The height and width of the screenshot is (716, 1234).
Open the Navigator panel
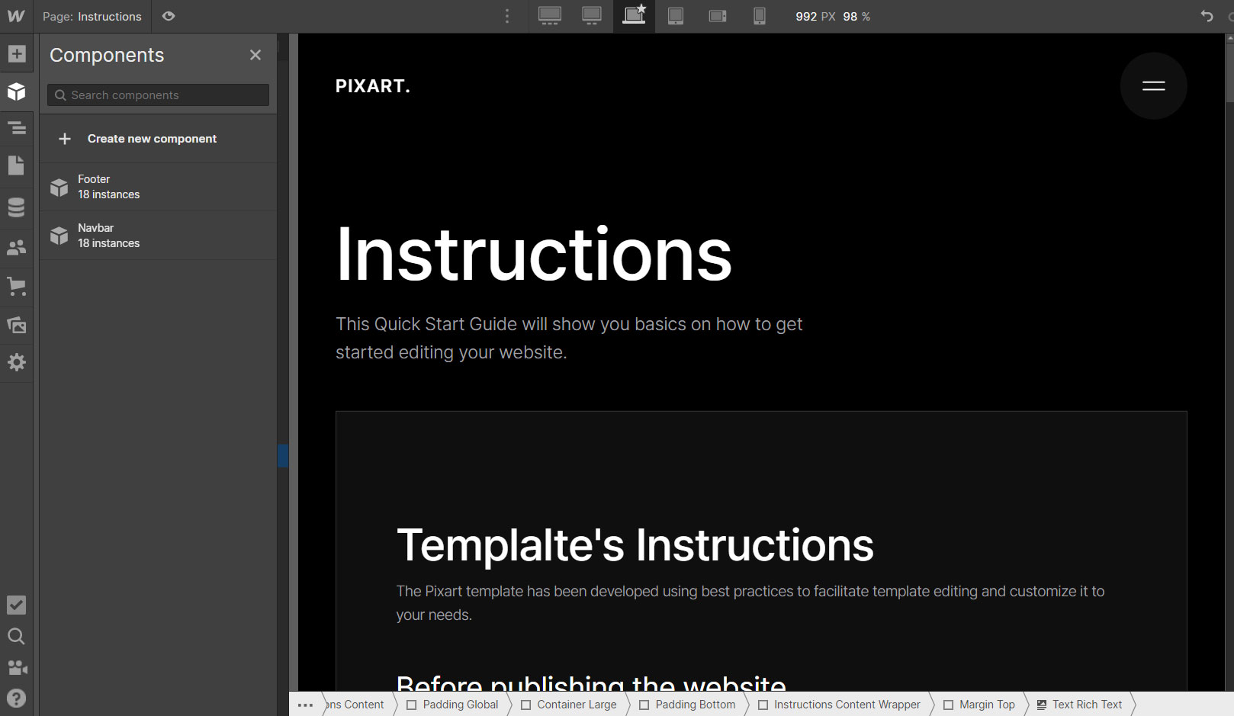point(17,128)
